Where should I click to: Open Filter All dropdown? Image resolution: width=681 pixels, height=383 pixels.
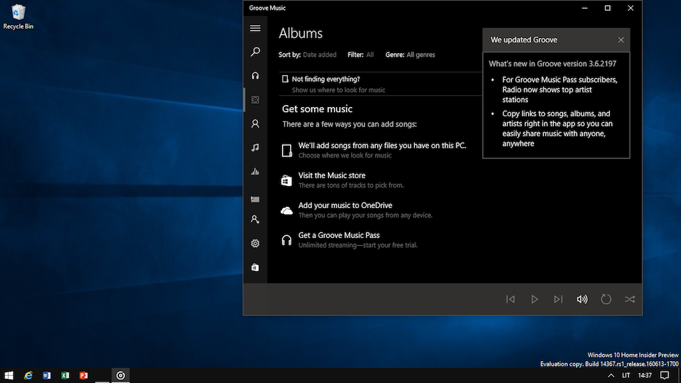[370, 55]
